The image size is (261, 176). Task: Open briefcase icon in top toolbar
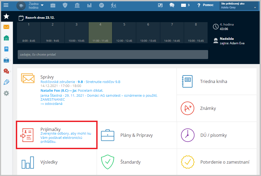[53, 6]
